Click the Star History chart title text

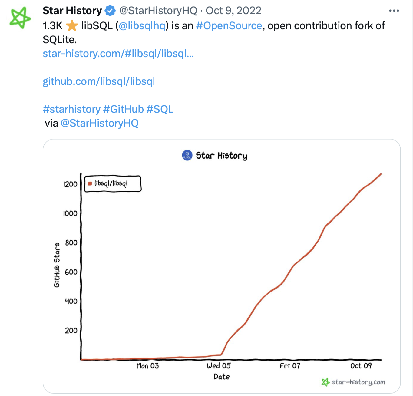click(221, 156)
